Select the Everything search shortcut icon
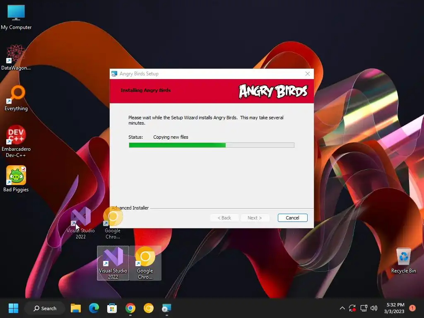The width and height of the screenshot is (424, 318). pyautogui.click(x=16, y=98)
